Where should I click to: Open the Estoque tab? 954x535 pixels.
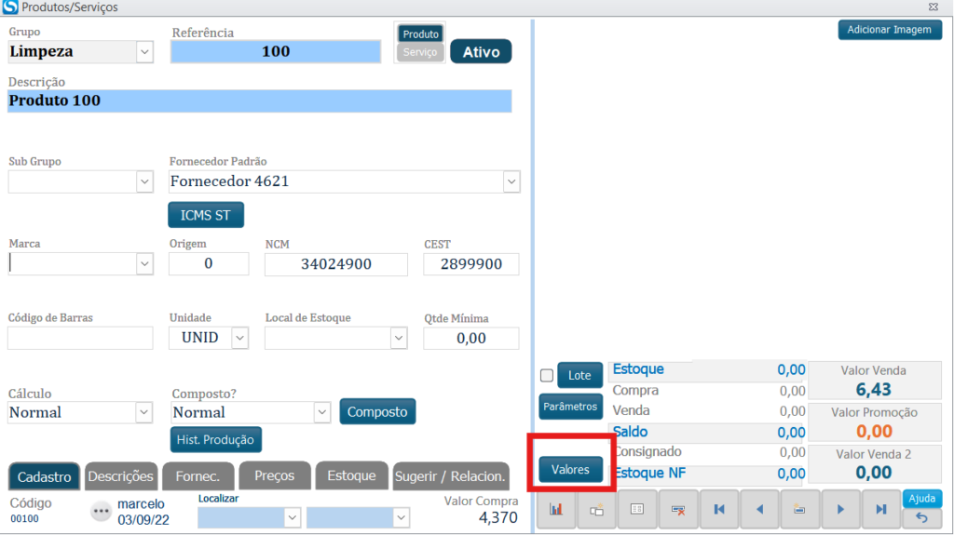(x=351, y=475)
